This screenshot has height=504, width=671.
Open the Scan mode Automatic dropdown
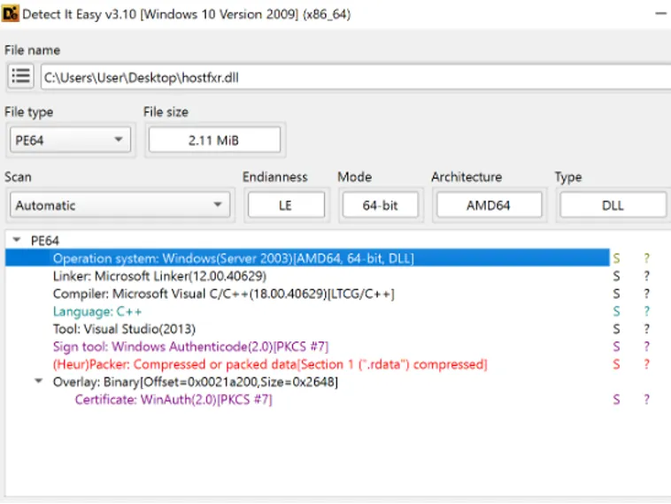(120, 205)
